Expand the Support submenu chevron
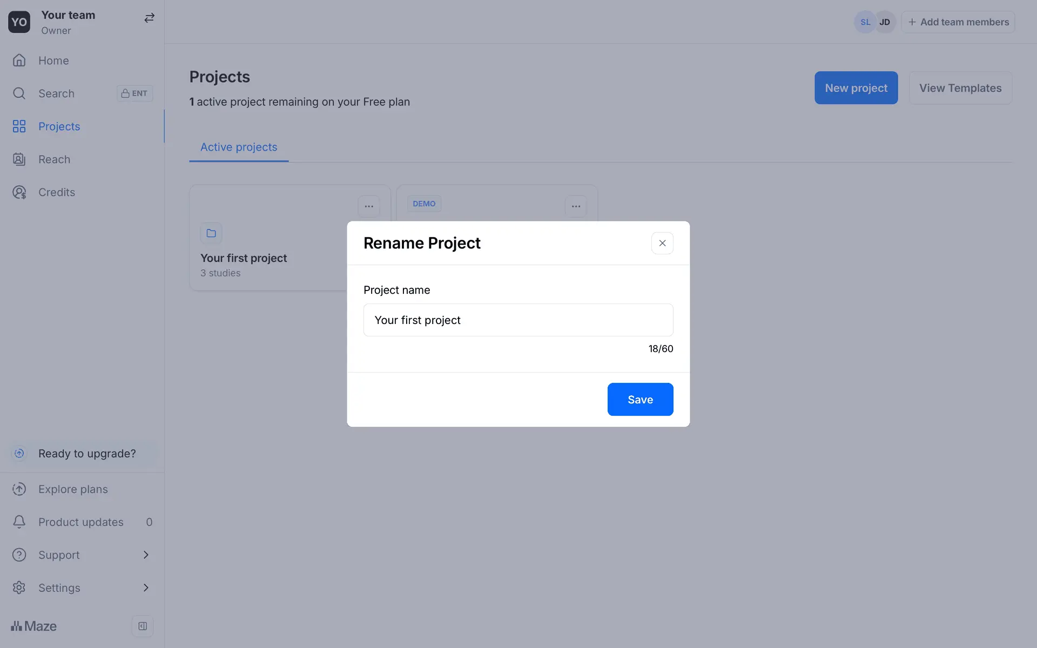Screen dimensions: 1037x648 (x=146, y=555)
